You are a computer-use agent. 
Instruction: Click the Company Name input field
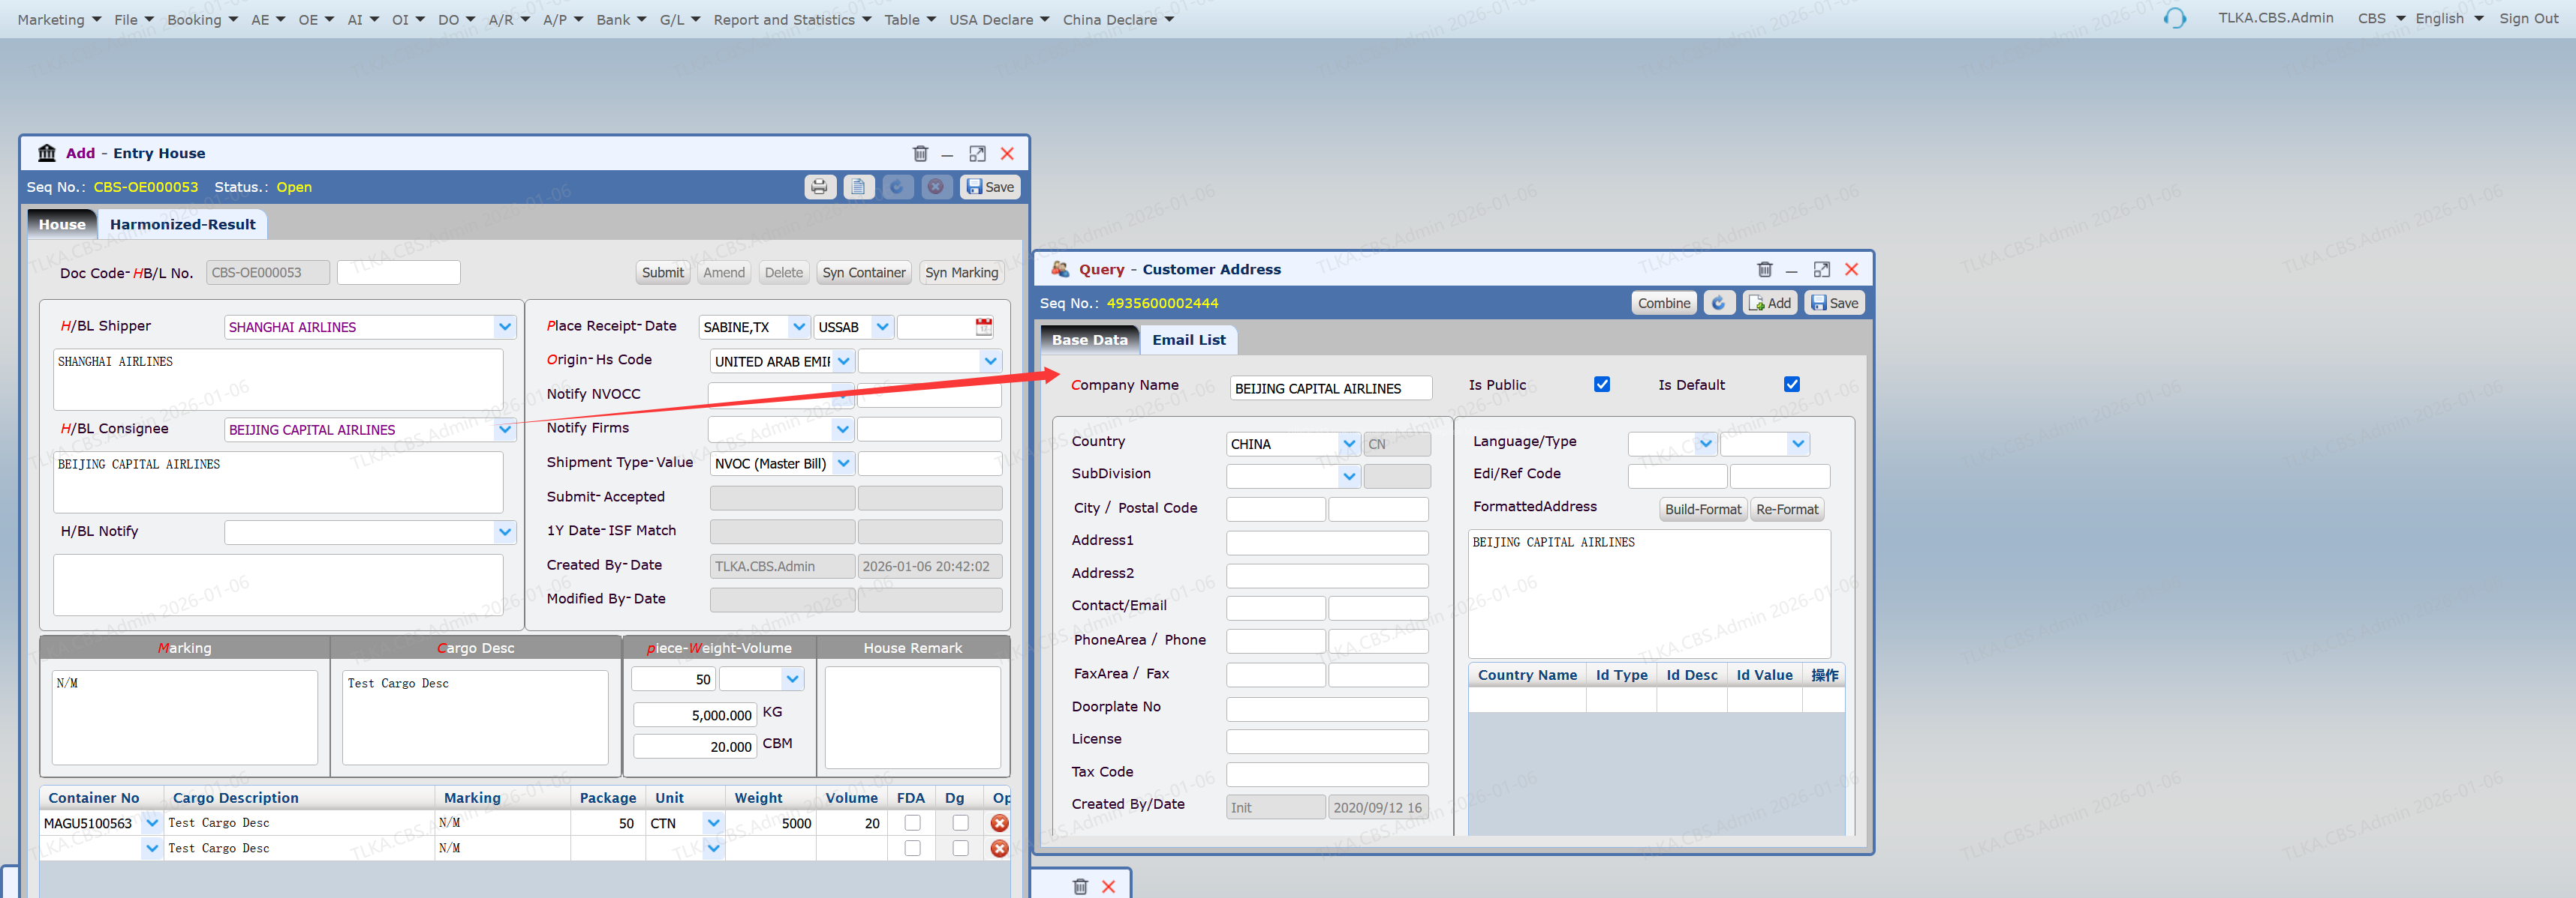point(1331,388)
